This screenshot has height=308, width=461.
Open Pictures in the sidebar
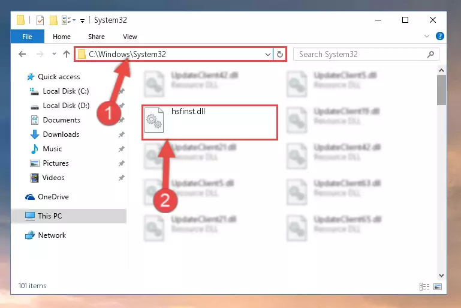(56, 163)
